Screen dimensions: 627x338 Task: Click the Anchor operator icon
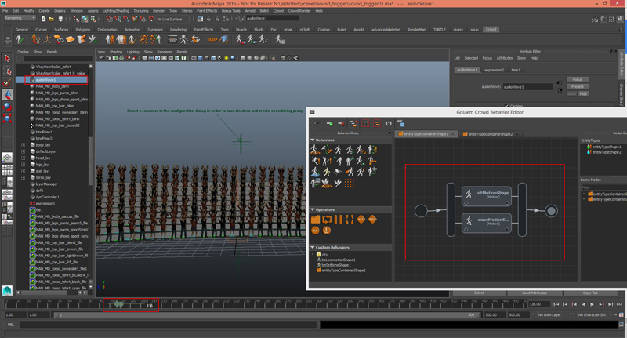(327, 230)
